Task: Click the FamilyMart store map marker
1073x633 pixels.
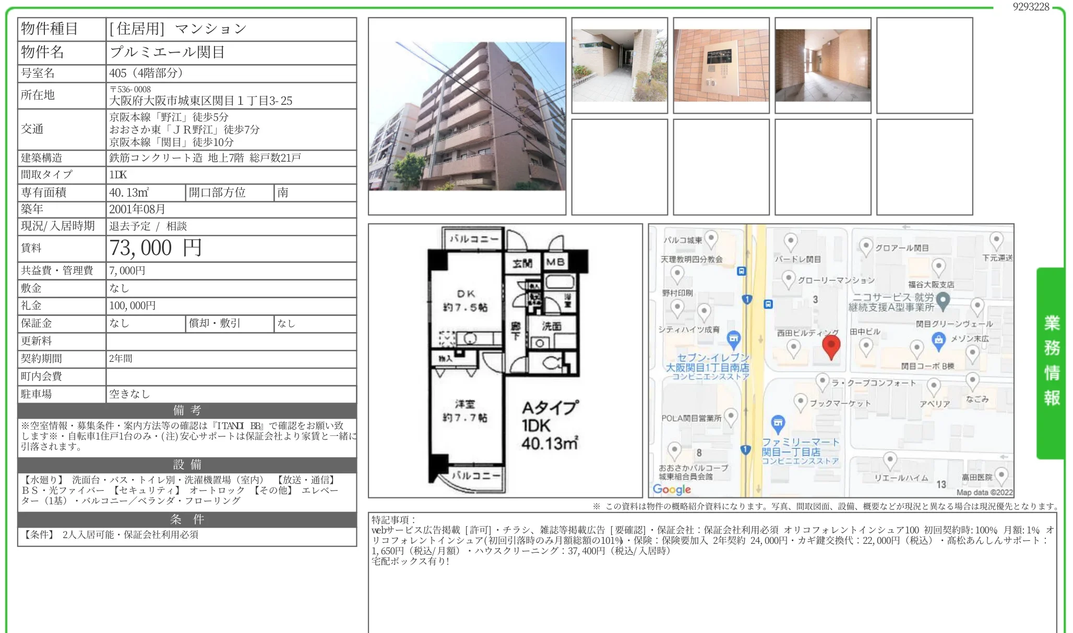Action: point(778,423)
